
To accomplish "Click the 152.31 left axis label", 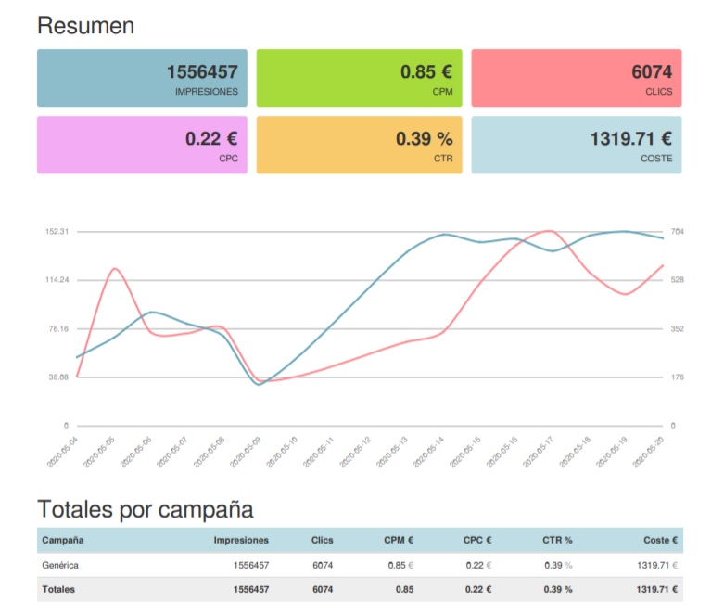I will 56,231.
